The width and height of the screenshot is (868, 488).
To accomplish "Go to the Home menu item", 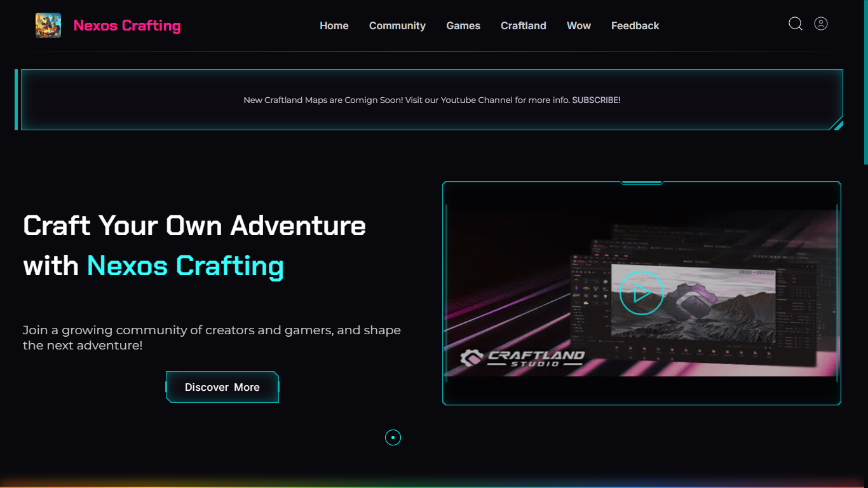I will (x=334, y=25).
